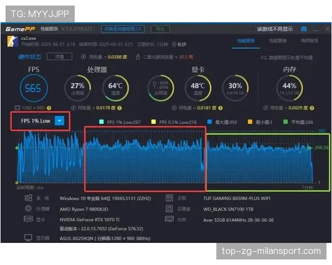The image size is (332, 265).
Task: Open the FPS 1% Low dropdown
Action: (x=60, y=121)
